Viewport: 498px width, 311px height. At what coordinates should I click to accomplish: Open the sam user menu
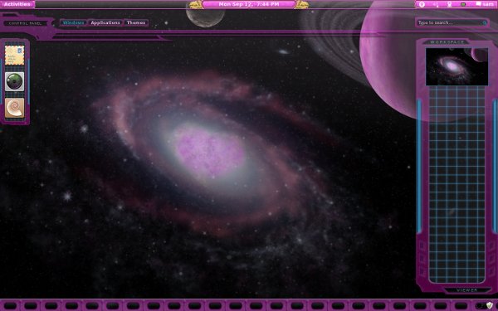point(485,4)
